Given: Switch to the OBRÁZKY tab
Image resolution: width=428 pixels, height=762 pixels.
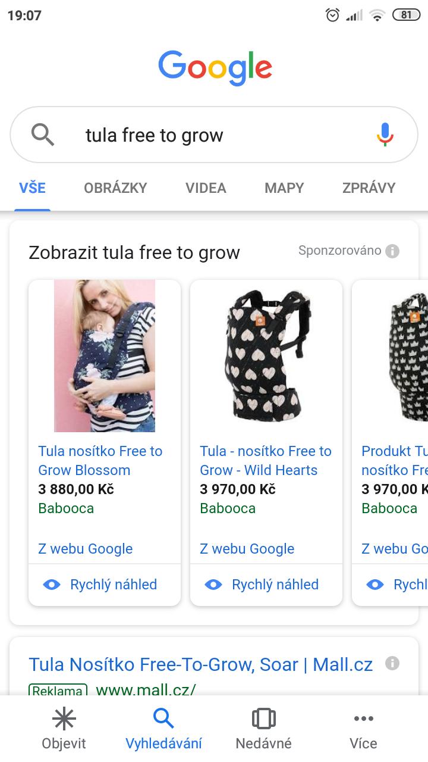Looking at the screenshot, I should 115,188.
